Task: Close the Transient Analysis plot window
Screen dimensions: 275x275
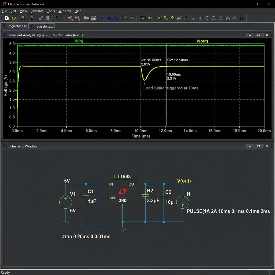Action: click(x=267, y=35)
